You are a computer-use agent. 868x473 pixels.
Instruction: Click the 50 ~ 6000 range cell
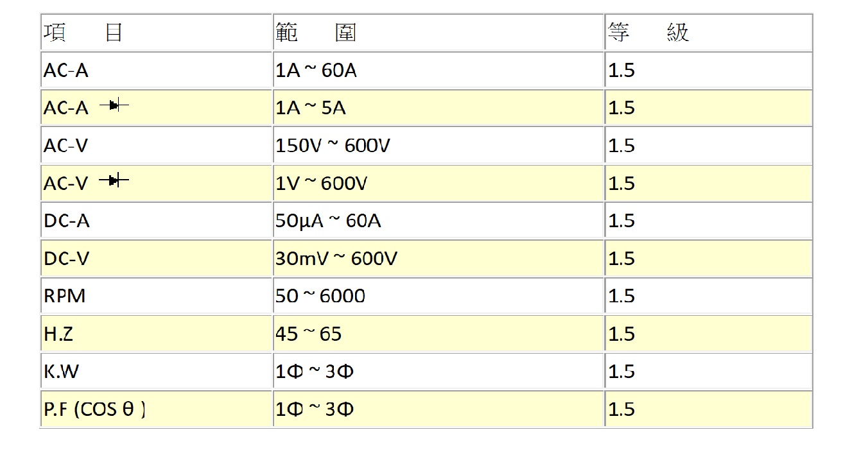(438, 296)
